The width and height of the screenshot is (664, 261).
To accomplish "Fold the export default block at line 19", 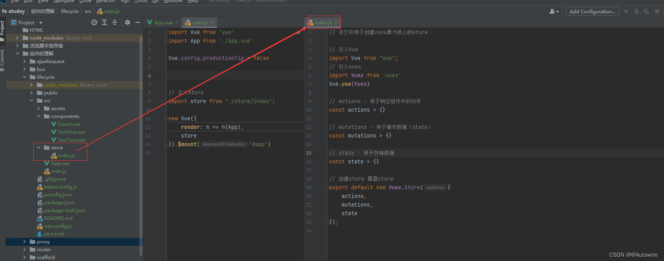I will click(x=327, y=187).
